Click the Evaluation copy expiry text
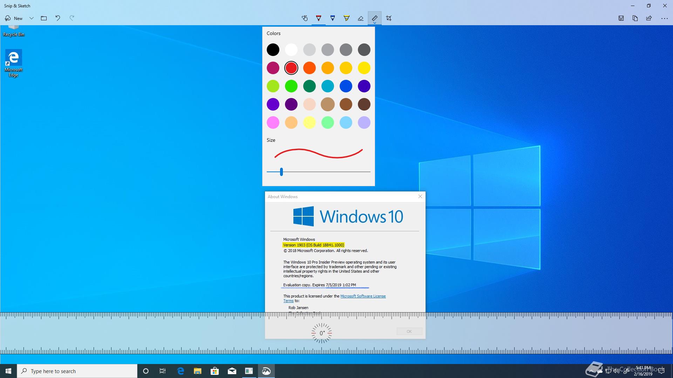Viewport: 673px width, 378px height. 320,285
